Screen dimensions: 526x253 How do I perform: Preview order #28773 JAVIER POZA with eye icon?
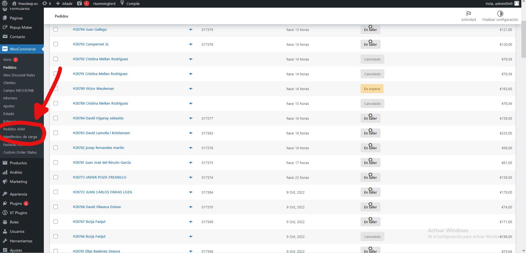tap(191, 177)
